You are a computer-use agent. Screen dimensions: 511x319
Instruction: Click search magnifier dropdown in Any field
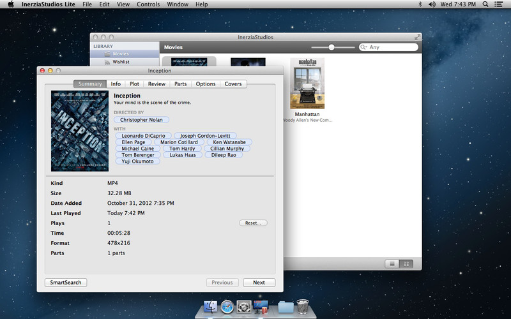363,47
